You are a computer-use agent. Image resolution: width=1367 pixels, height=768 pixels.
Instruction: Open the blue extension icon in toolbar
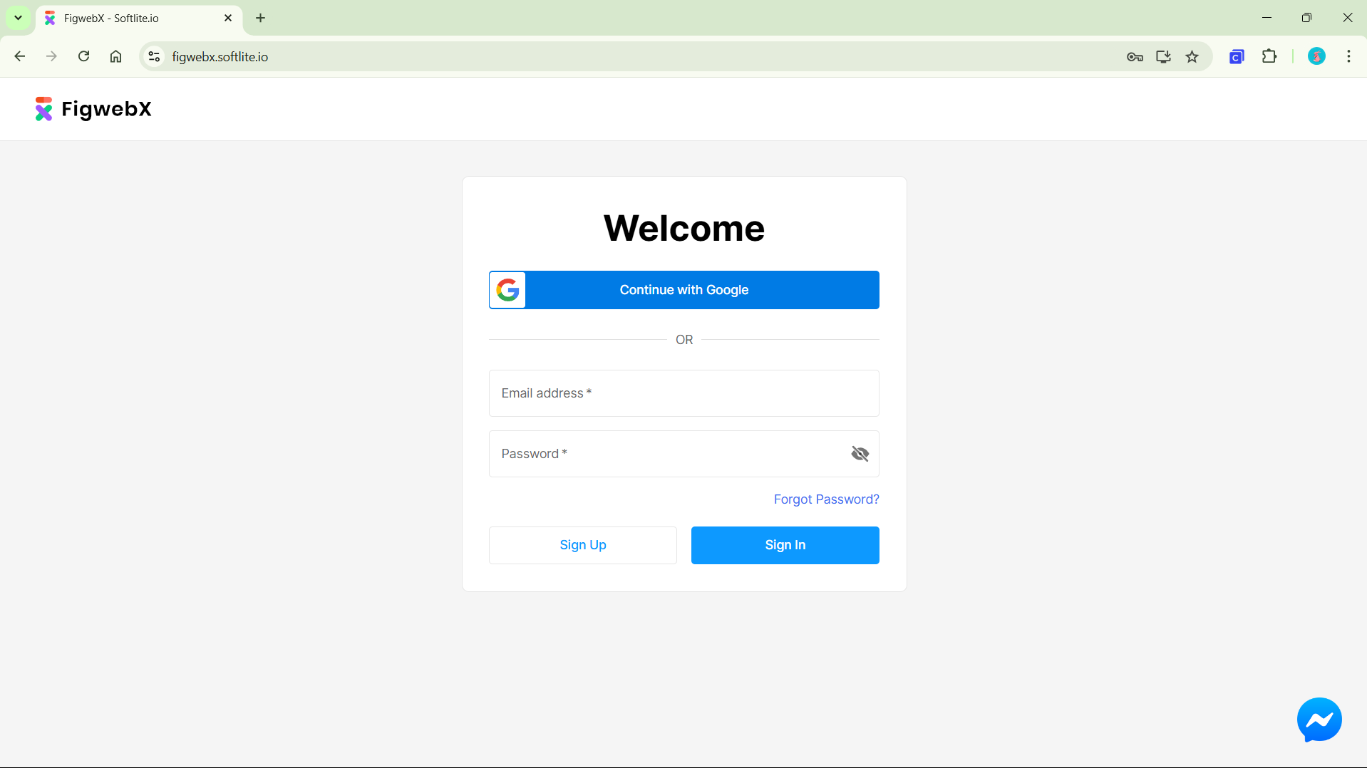click(x=1237, y=57)
